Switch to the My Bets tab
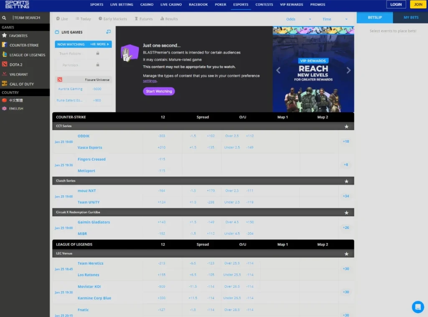 click(x=410, y=18)
